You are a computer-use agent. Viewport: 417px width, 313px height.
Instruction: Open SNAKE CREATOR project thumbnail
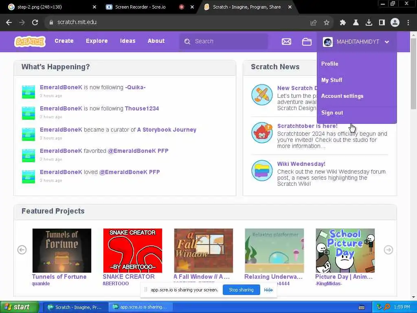click(132, 251)
